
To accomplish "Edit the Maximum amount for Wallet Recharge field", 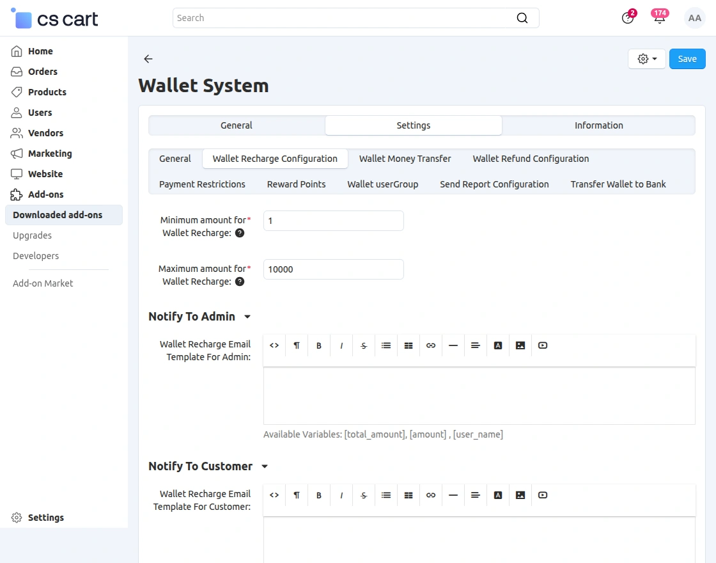I will pos(333,269).
